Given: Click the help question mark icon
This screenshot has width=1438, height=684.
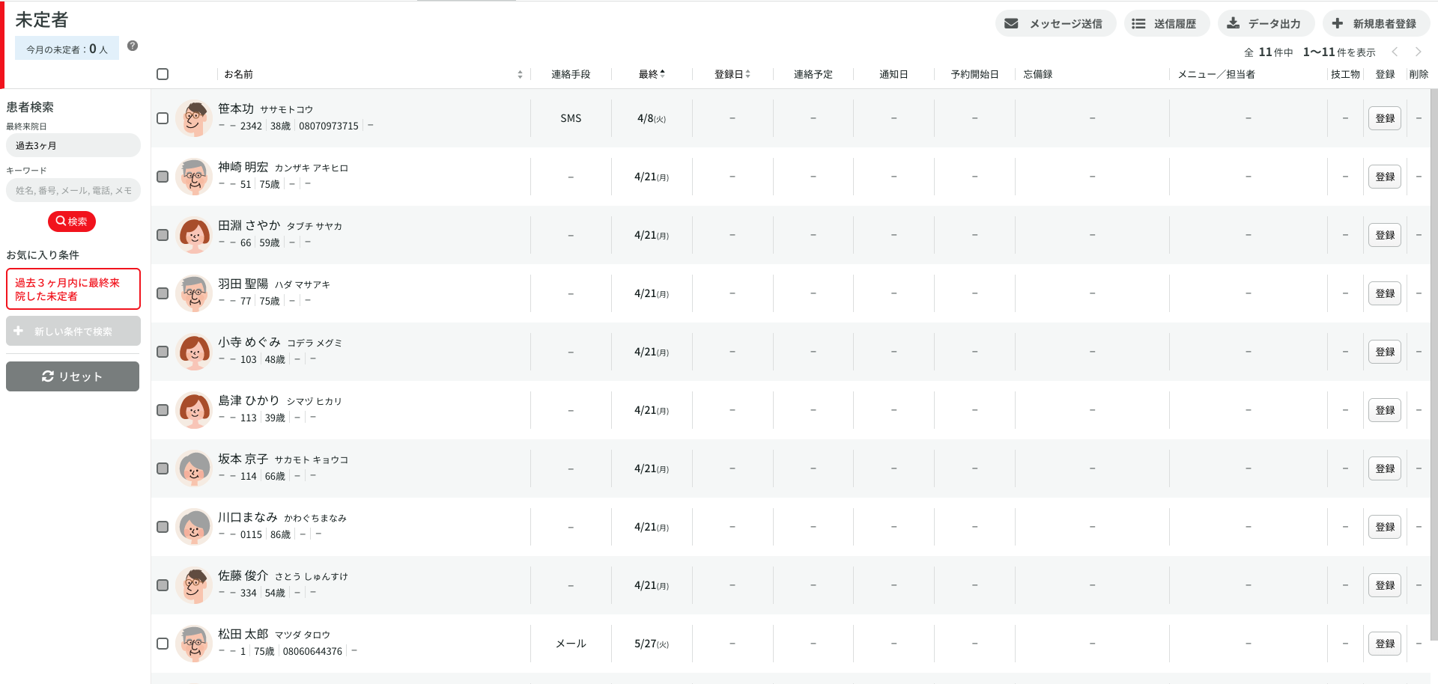Looking at the screenshot, I should point(133,46).
